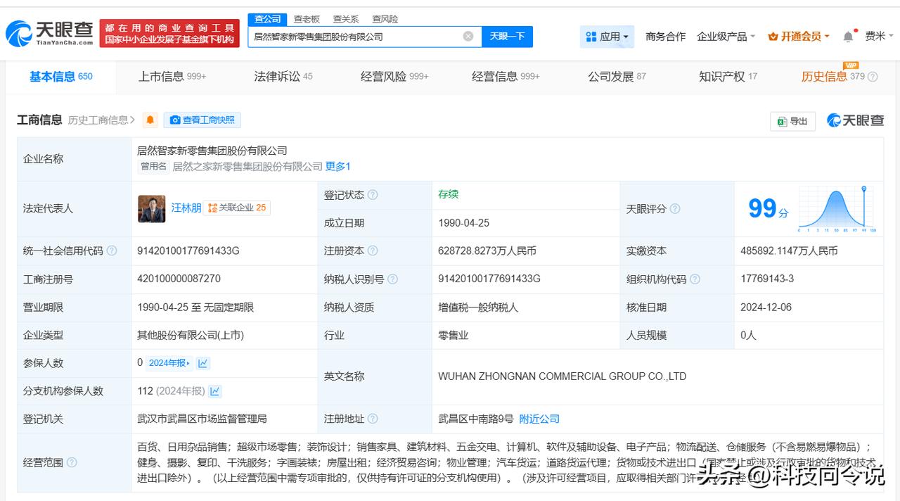Open the 参保人数 trend chart icon
Viewport: 900px width, 501px height.
tap(203, 363)
